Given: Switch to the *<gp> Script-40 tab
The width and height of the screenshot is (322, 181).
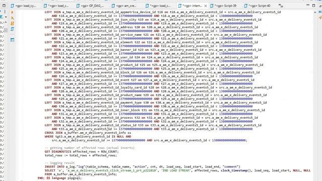Looking at the screenshot, I should (257, 6).
